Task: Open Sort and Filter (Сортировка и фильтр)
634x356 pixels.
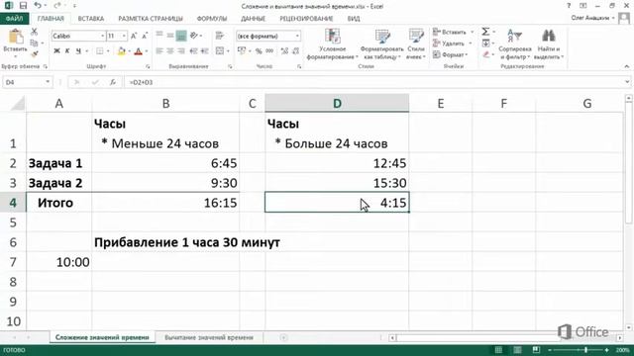Action: click(x=515, y=44)
